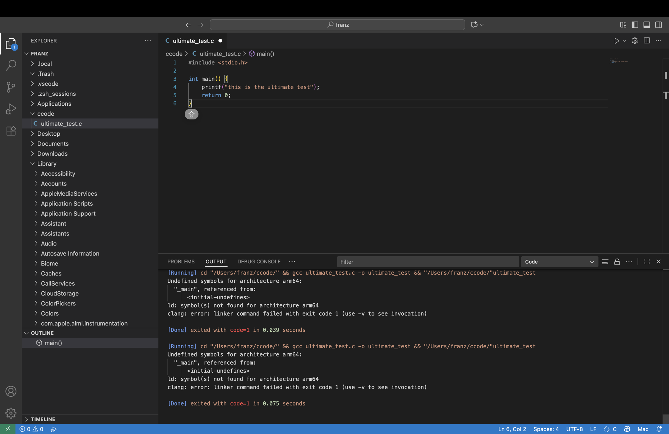The image size is (669, 434).
Task: Open the Source Control view
Action: 11,87
